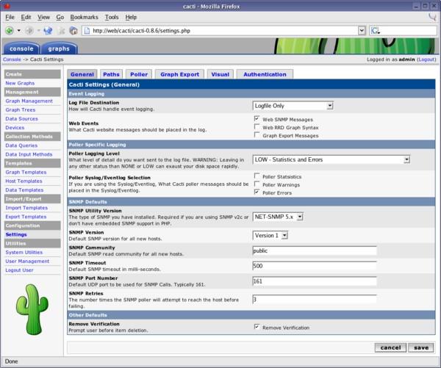Enable Web RRD Graph Syntax checkbox
The image size is (441, 368).
click(x=257, y=126)
